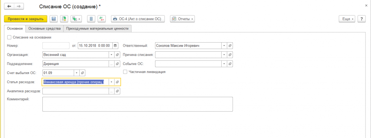The height and width of the screenshot is (138, 371).
Task: Click the forward navigation arrow
Action: [x=19, y=7]
